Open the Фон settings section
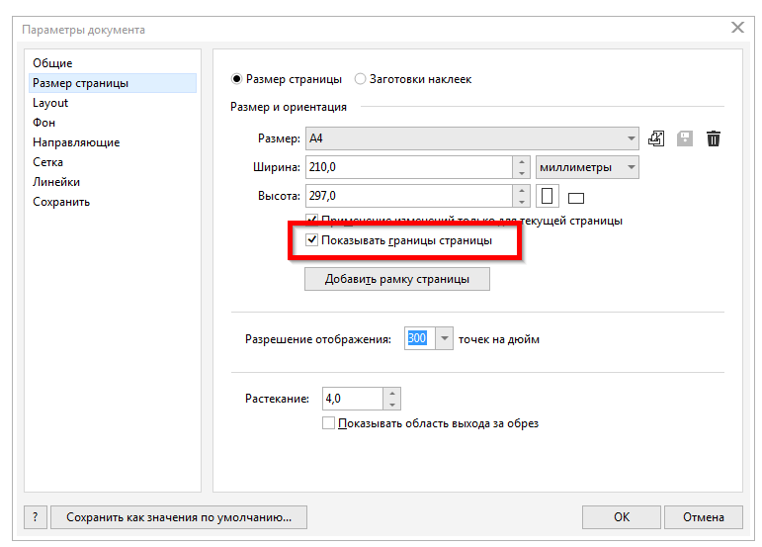This screenshot has height=547, width=762. tap(43, 123)
